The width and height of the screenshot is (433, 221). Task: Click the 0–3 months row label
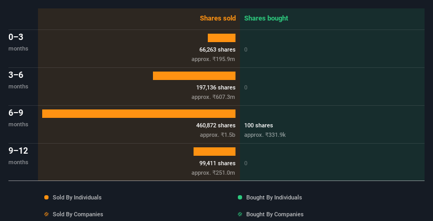18,42
